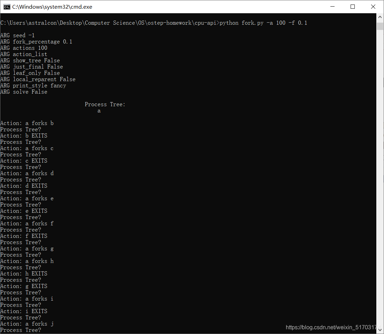Click the line 'Action: h EXITS'

(24, 273)
